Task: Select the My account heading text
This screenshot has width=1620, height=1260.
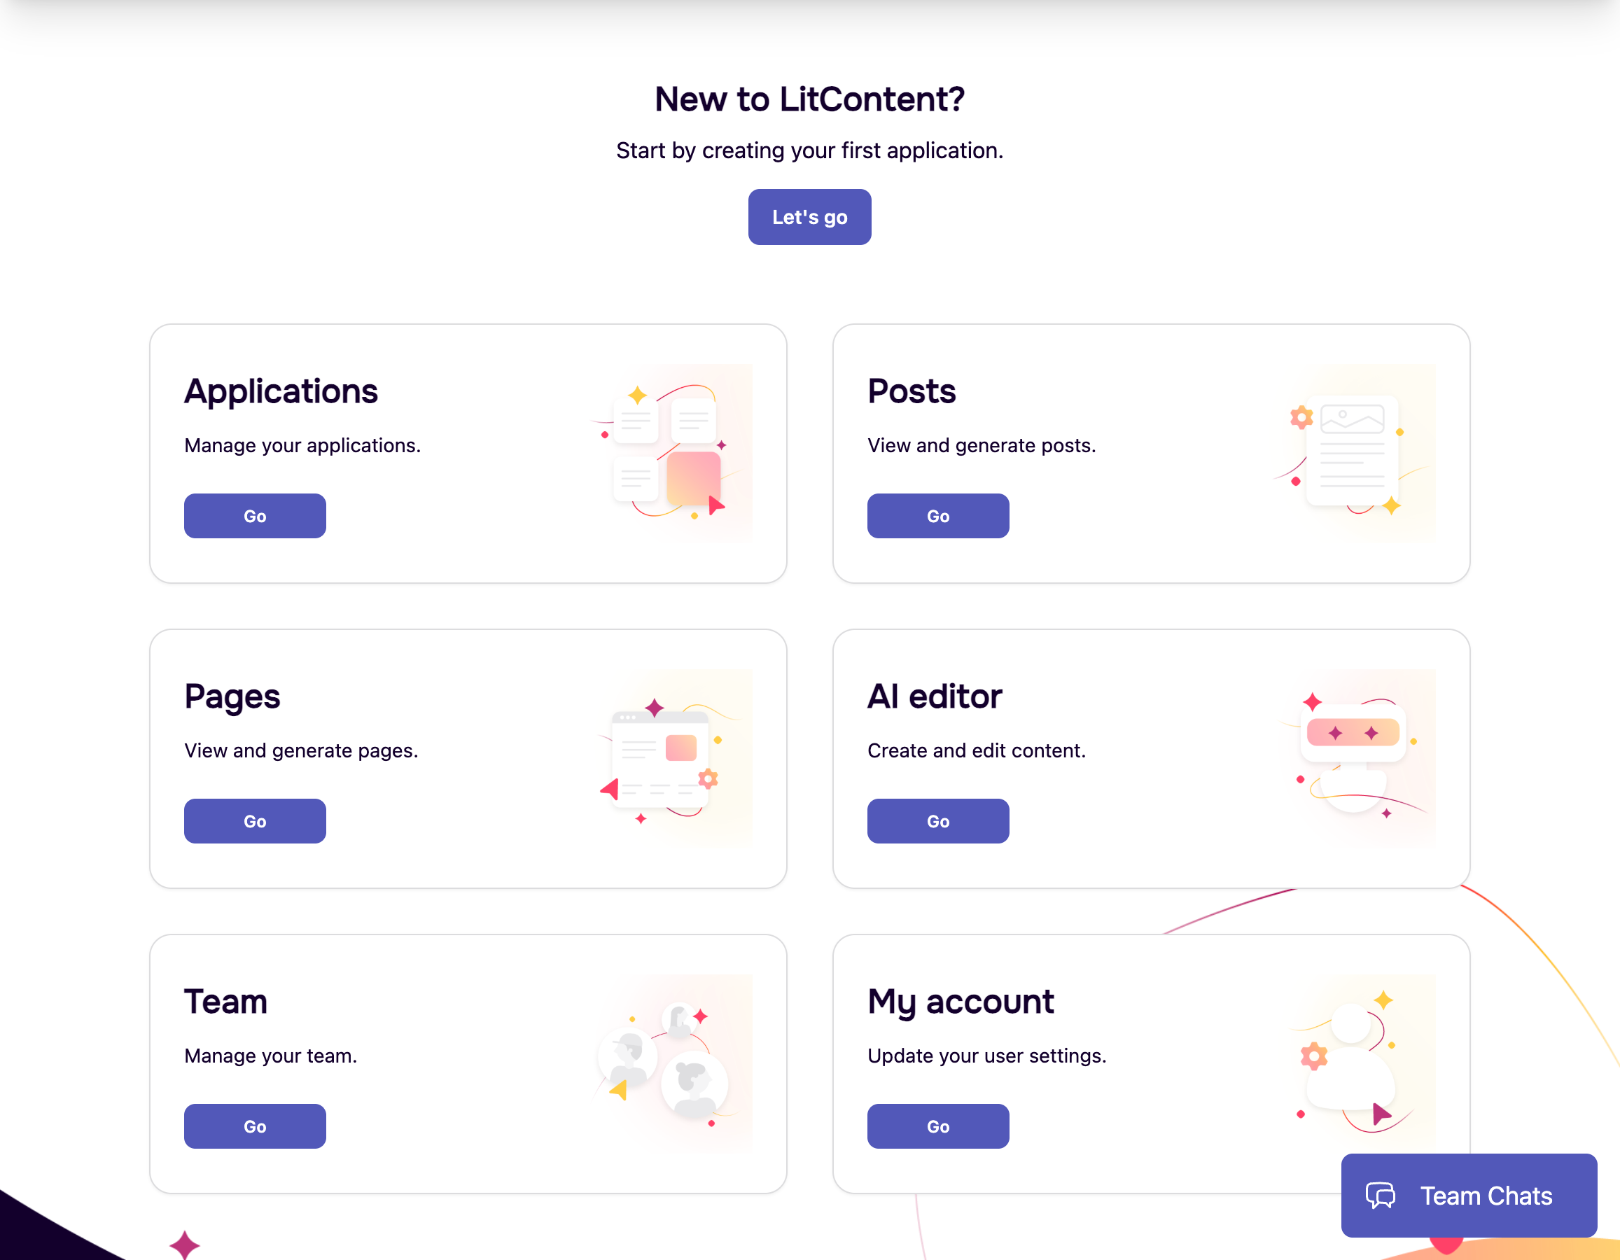Action: 961,1002
